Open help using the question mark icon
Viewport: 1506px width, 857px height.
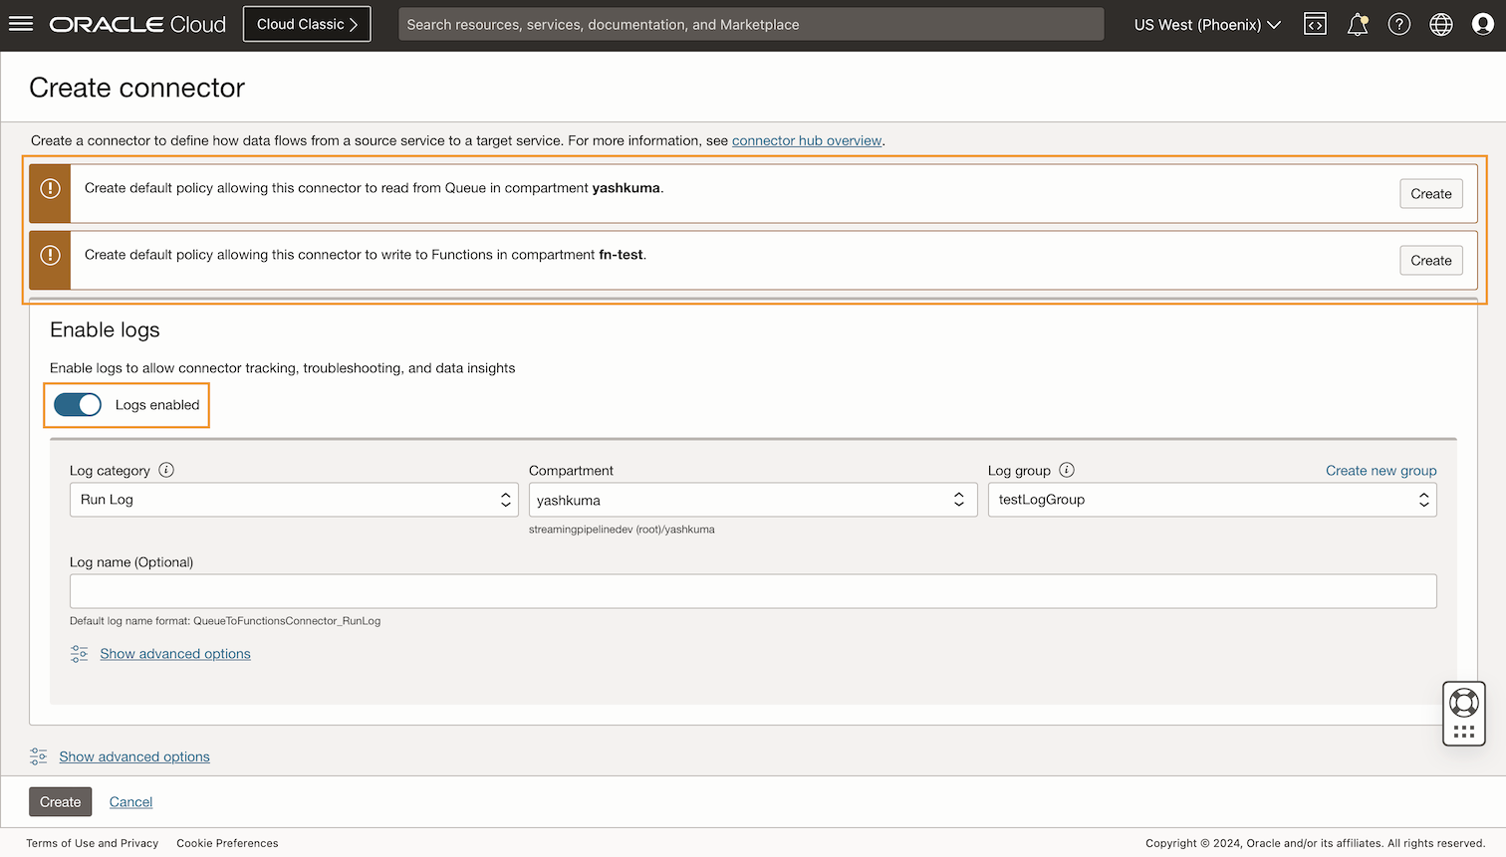pos(1398,23)
